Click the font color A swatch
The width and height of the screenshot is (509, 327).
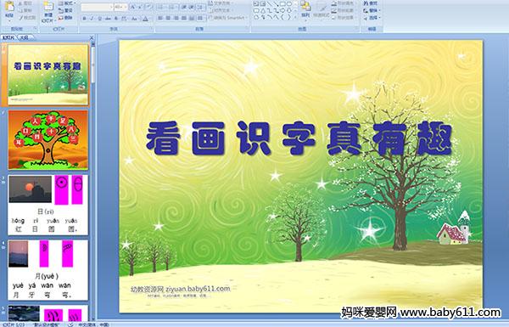pyautogui.click(x=145, y=19)
